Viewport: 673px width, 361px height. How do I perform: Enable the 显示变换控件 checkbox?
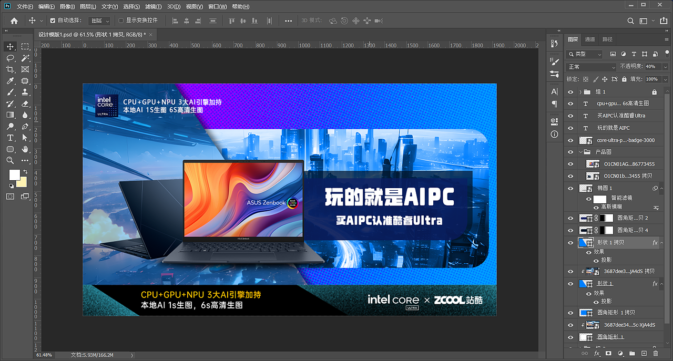[121, 20]
